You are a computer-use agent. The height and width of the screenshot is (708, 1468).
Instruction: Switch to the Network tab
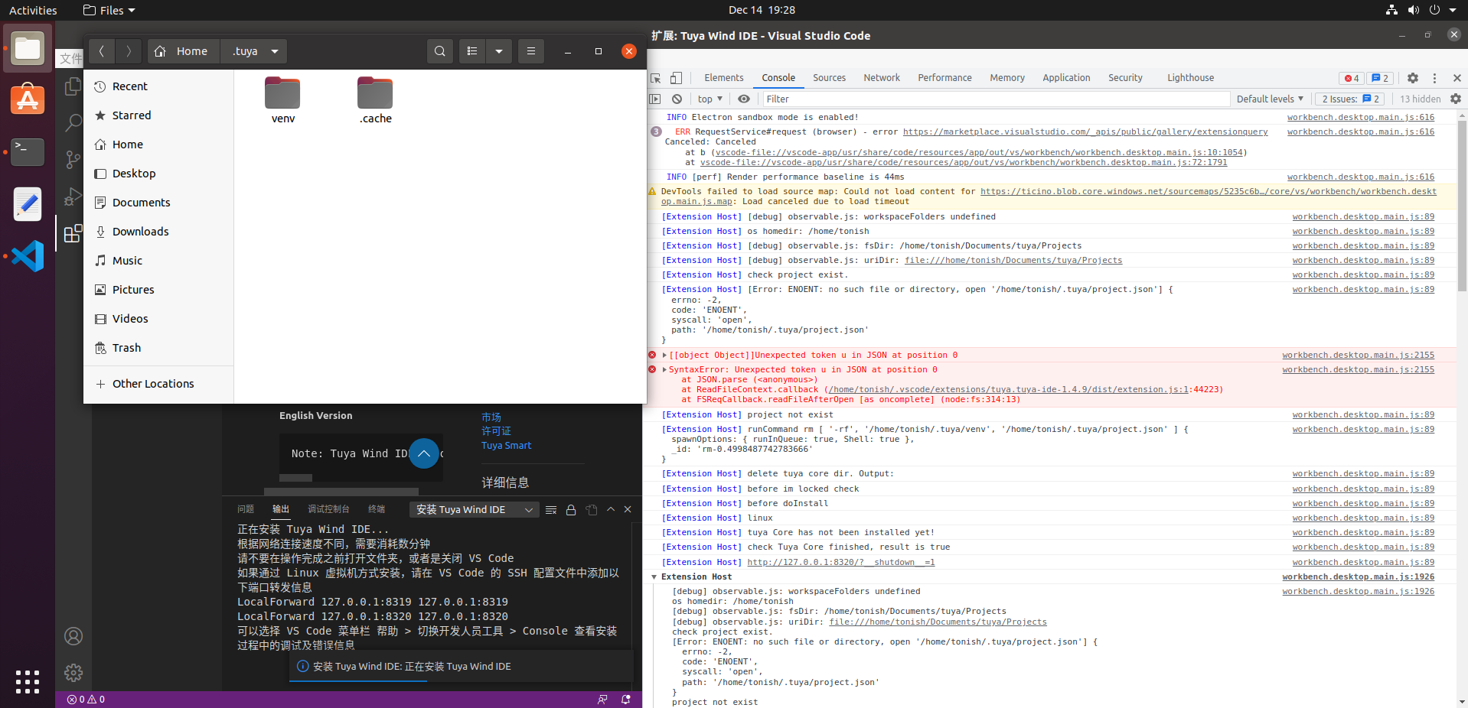tap(882, 78)
